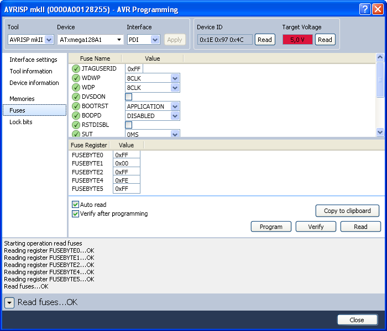
Task: Expand the BODPD DISABLED dropdown
Action: (x=175, y=116)
